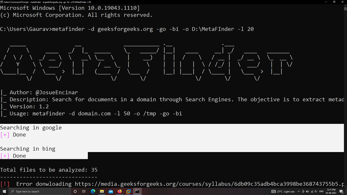
Task: Click the Command Prompt title bar system icon
Action: pyautogui.click(x=2, y=2)
